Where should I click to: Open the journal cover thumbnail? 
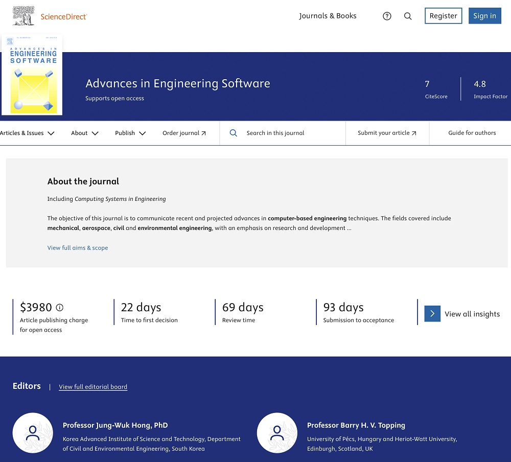pyautogui.click(x=32, y=75)
